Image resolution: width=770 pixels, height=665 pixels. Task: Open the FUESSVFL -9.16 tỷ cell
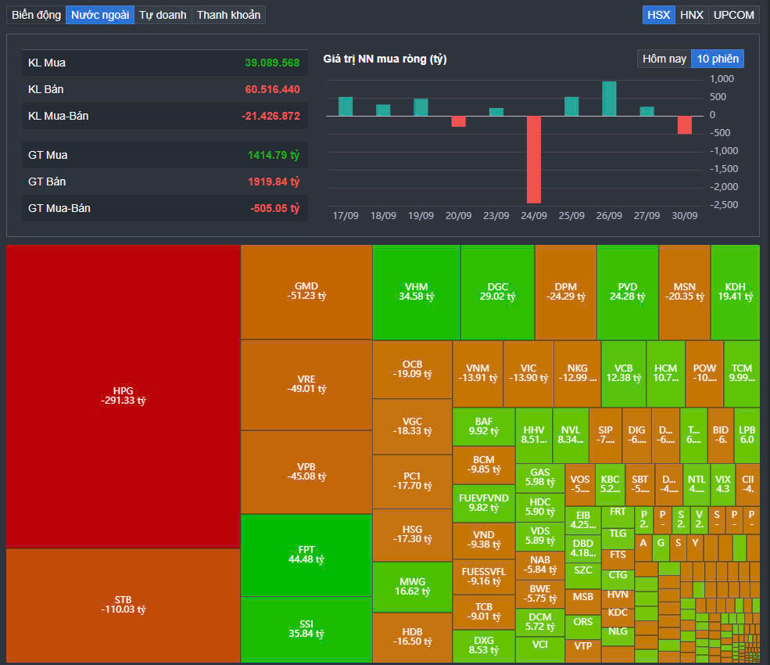[484, 577]
